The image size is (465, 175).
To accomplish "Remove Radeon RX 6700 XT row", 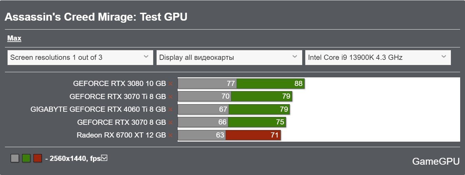I will pyautogui.click(x=170, y=135).
